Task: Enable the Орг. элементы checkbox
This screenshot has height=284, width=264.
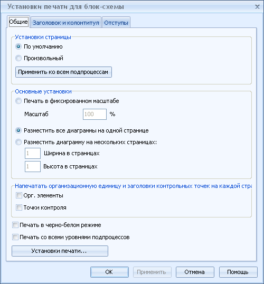Action: point(19,195)
